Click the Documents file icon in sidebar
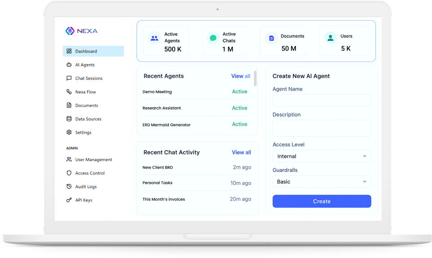432x258 pixels. pos(69,105)
